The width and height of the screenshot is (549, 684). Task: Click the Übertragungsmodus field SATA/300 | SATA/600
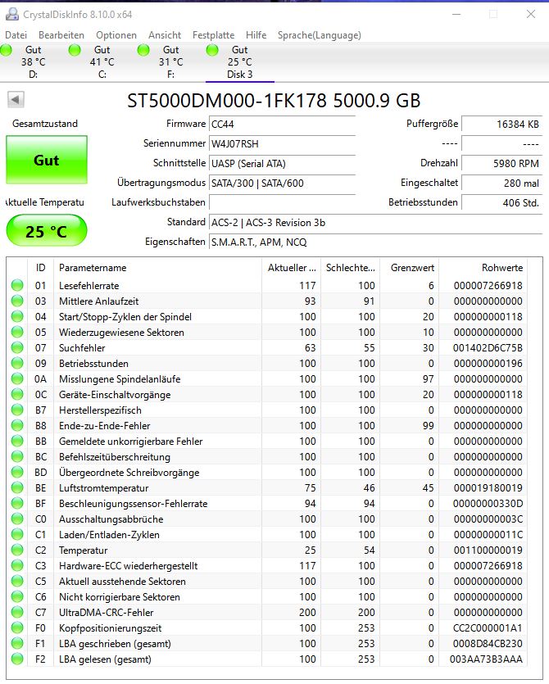tap(282, 183)
